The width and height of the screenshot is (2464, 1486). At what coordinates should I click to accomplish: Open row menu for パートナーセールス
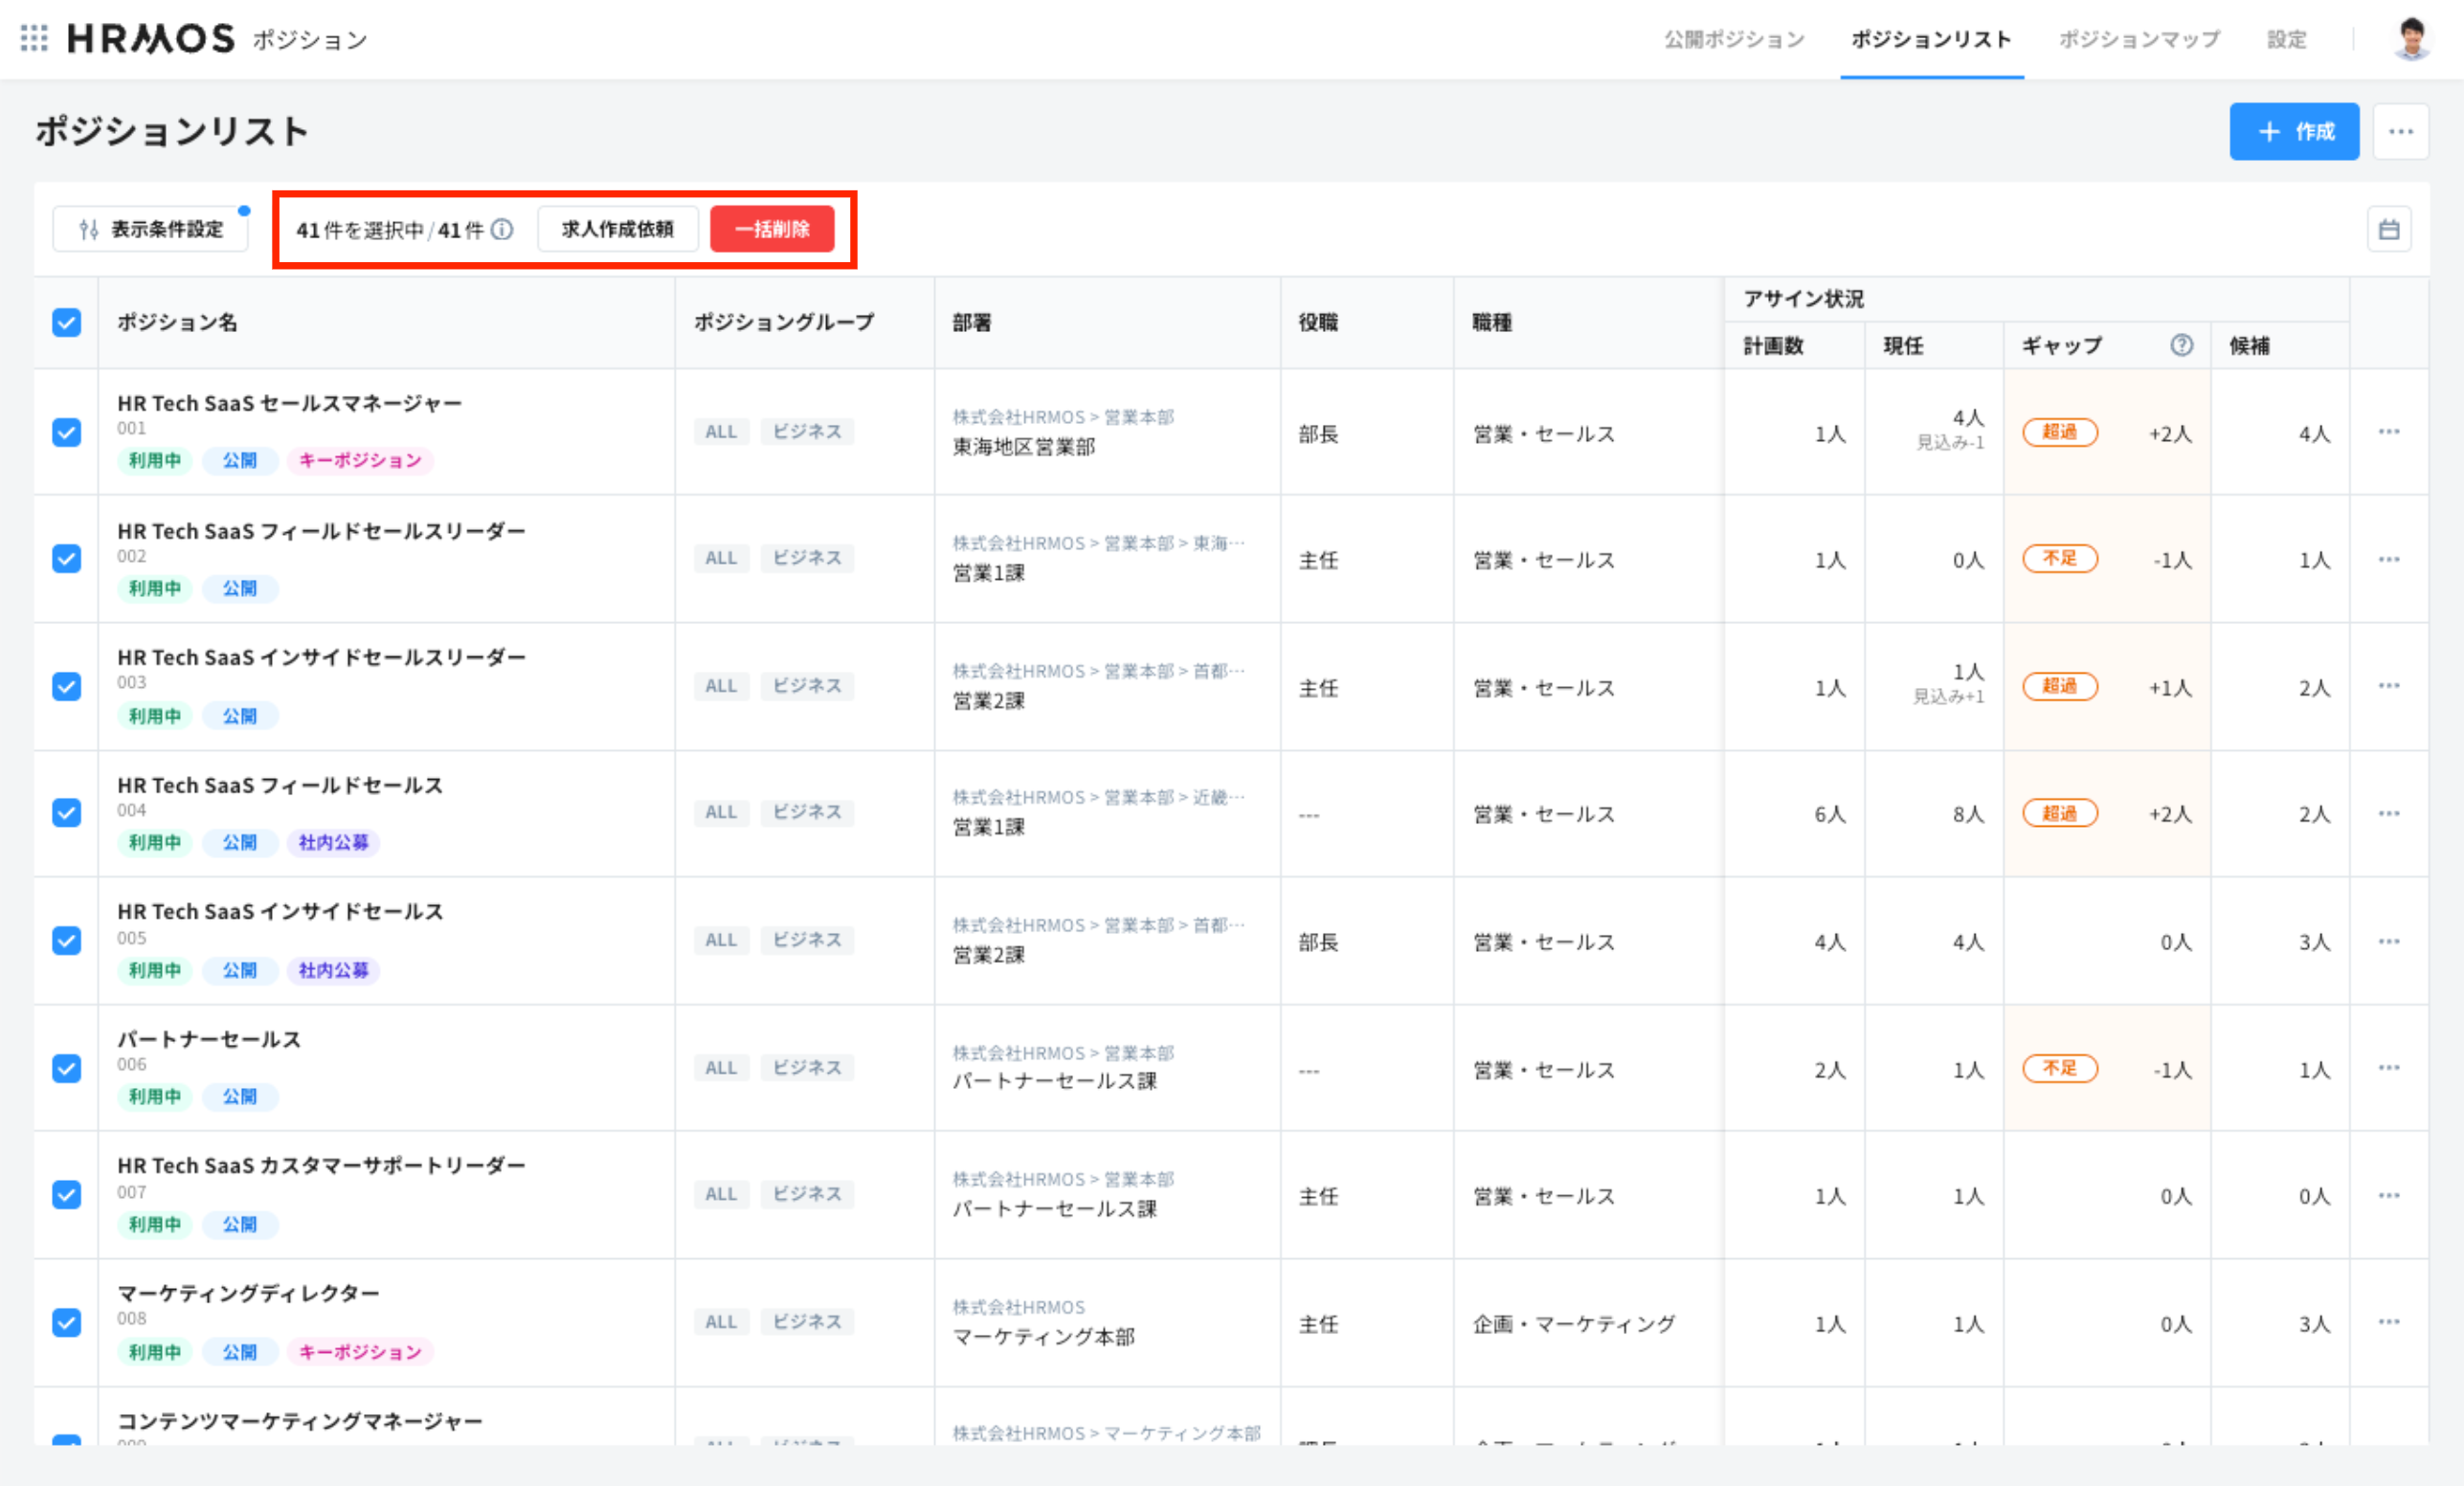point(2389,1068)
